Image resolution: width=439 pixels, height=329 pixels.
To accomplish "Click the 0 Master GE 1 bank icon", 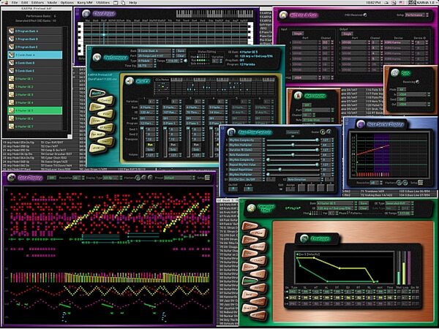I will point(11,79).
